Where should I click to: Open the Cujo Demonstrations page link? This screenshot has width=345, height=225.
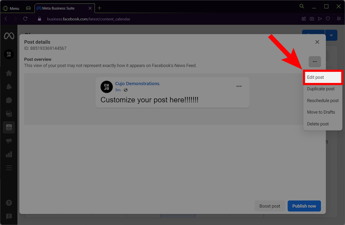click(138, 83)
